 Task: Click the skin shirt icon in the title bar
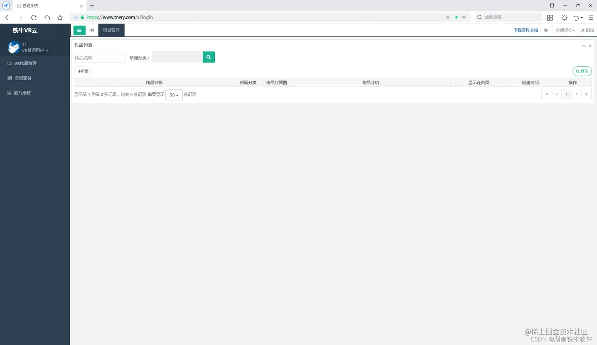[552, 6]
